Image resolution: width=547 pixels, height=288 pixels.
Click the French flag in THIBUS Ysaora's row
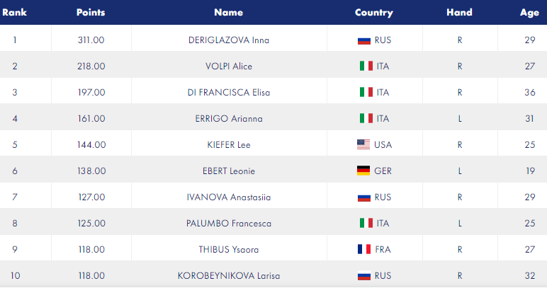(364, 249)
